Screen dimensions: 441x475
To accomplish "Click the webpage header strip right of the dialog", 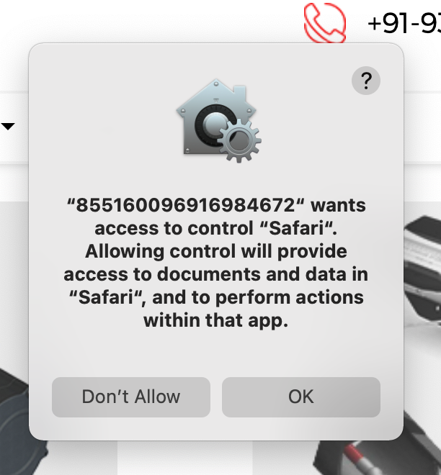I will tap(422, 127).
